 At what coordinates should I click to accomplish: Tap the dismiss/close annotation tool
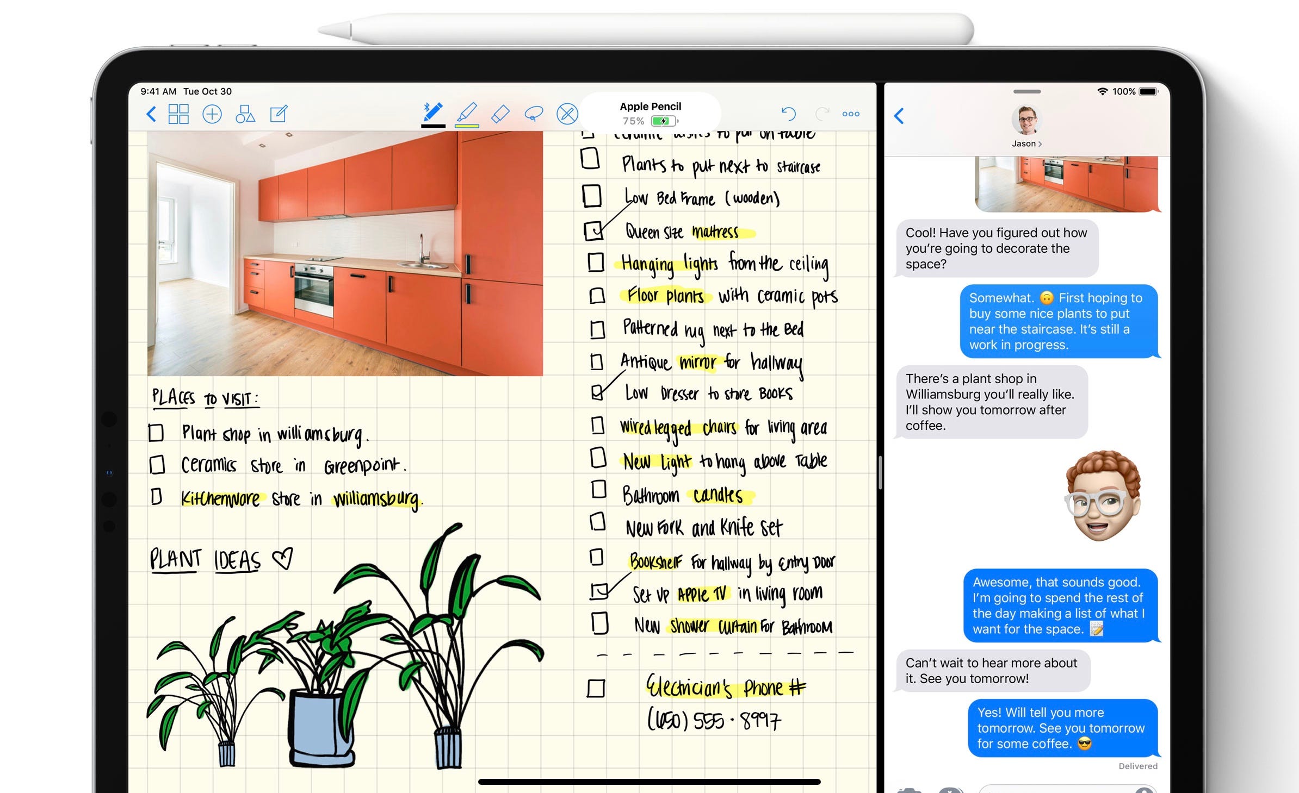(x=568, y=113)
